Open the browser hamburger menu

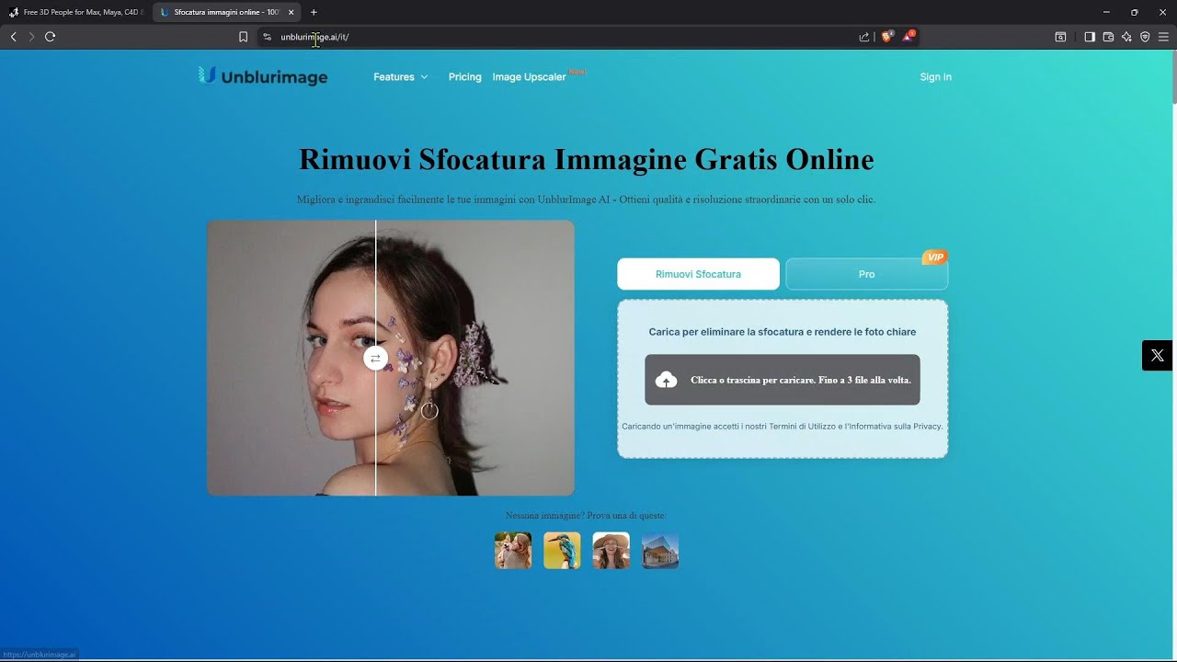[x=1163, y=37]
